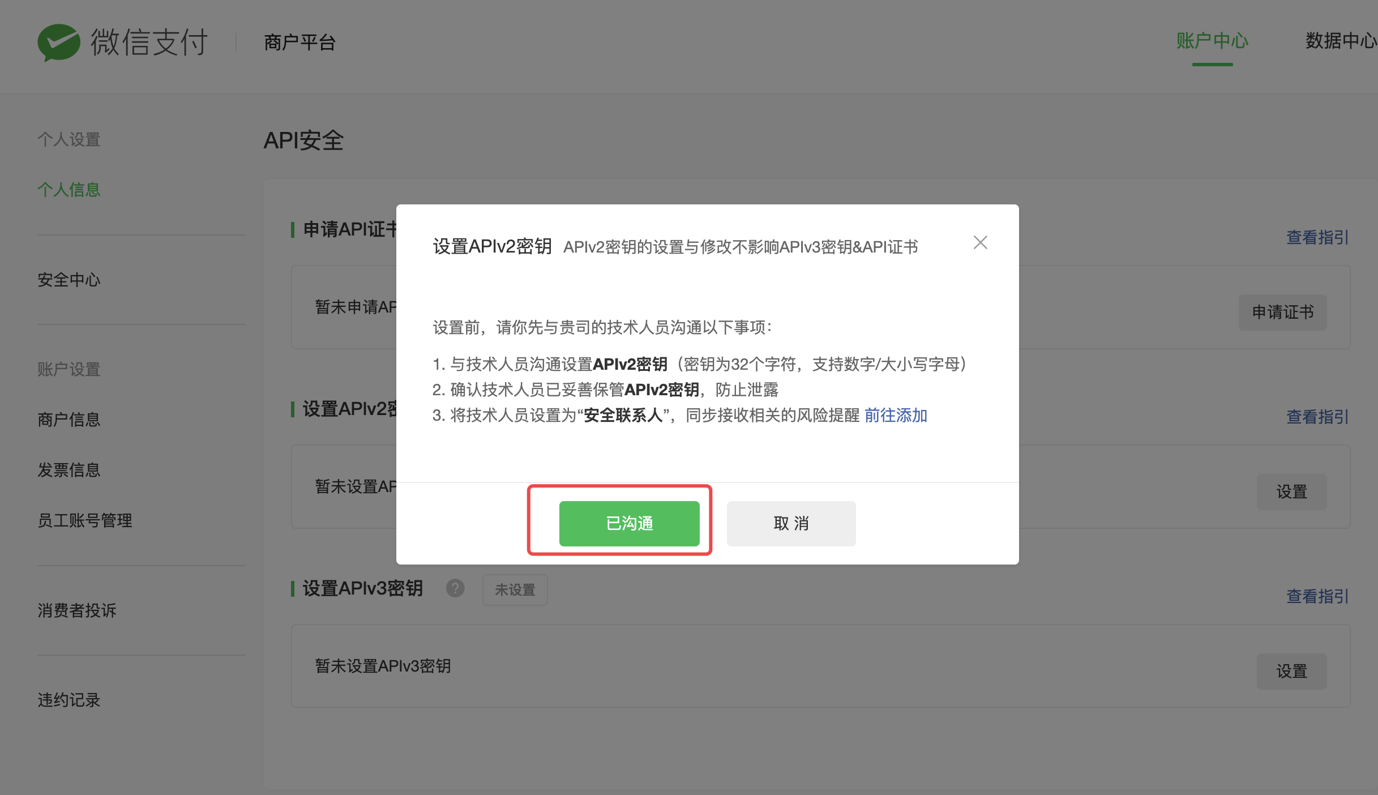This screenshot has width=1378, height=795.
Task: Select 发票信息 sidebar item
Action: (x=69, y=470)
